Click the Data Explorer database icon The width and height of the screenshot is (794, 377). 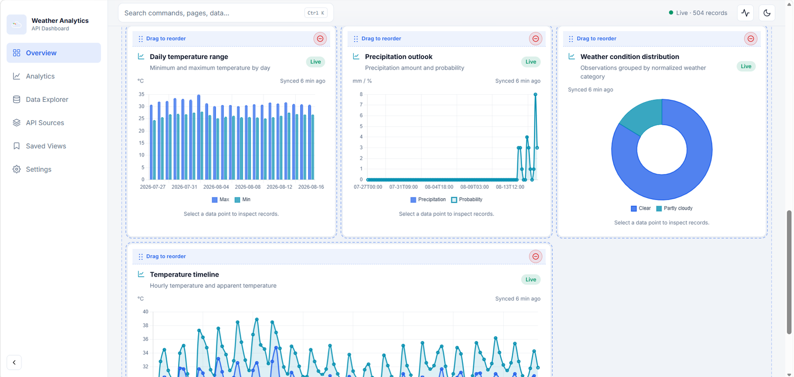point(16,99)
